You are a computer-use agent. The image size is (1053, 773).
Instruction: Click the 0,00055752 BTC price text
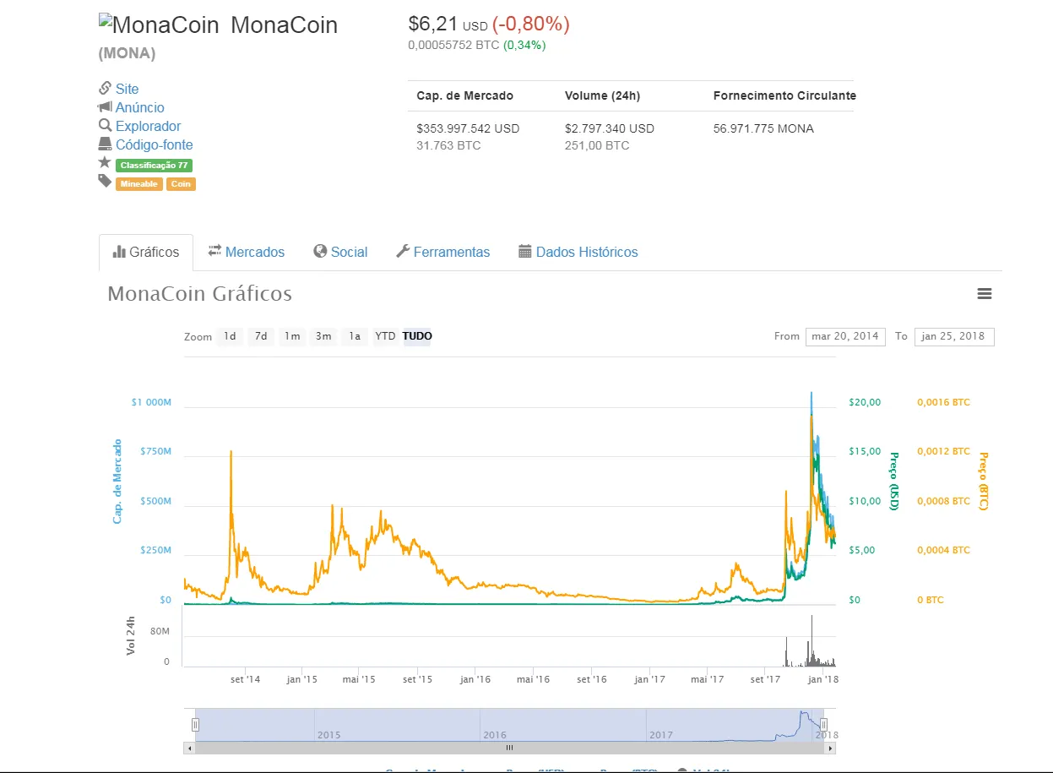[453, 45]
